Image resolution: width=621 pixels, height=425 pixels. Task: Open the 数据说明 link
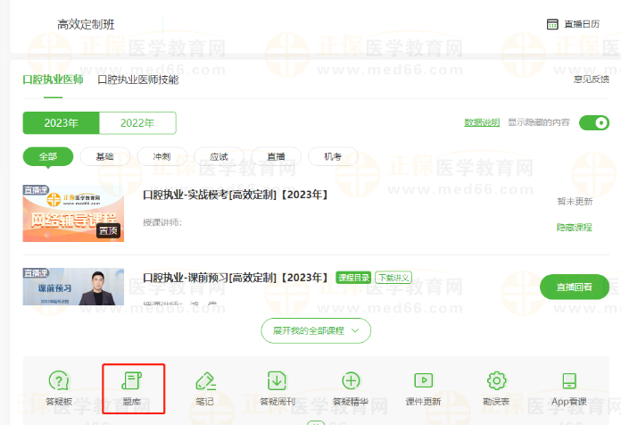point(481,123)
